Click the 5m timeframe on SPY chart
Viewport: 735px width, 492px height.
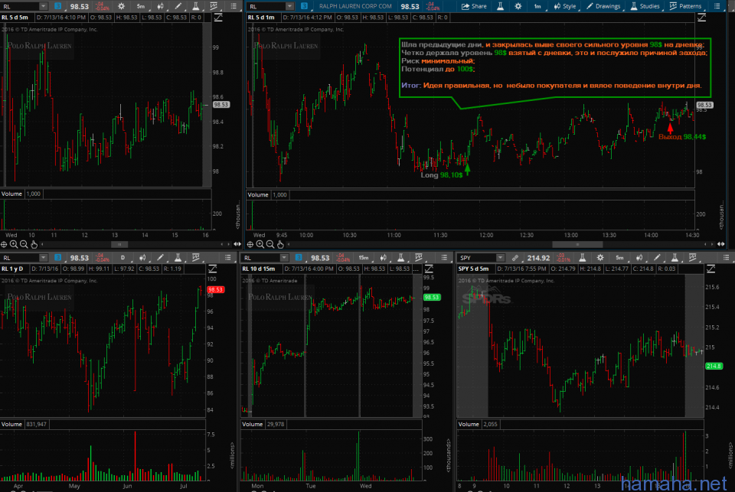[619, 258]
